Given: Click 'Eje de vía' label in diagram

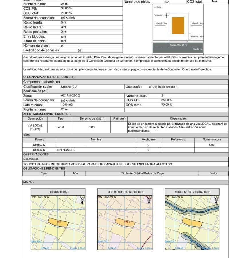Looking at the screenshot, I should click(x=198, y=49).
